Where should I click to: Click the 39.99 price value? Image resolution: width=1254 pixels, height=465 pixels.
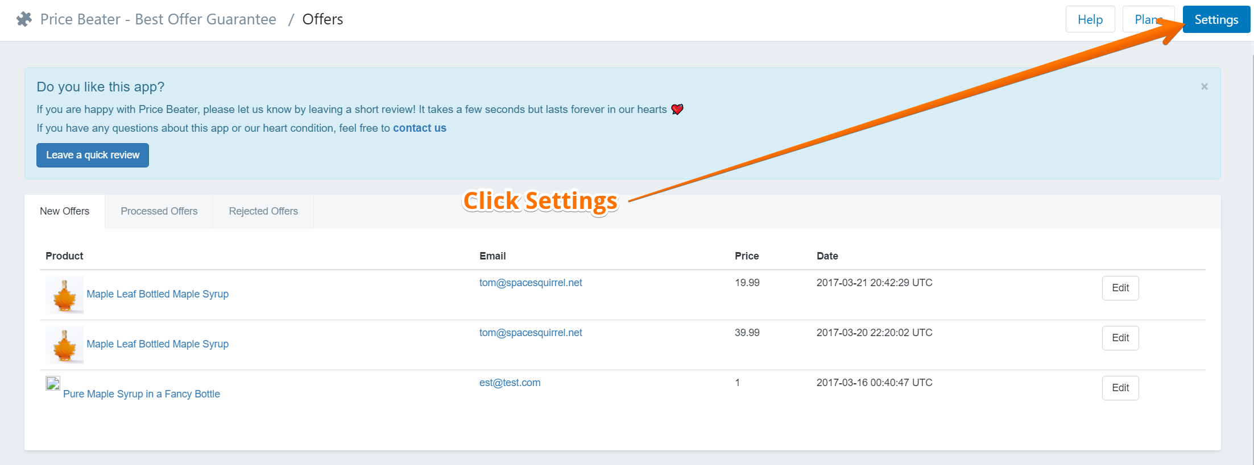click(747, 333)
